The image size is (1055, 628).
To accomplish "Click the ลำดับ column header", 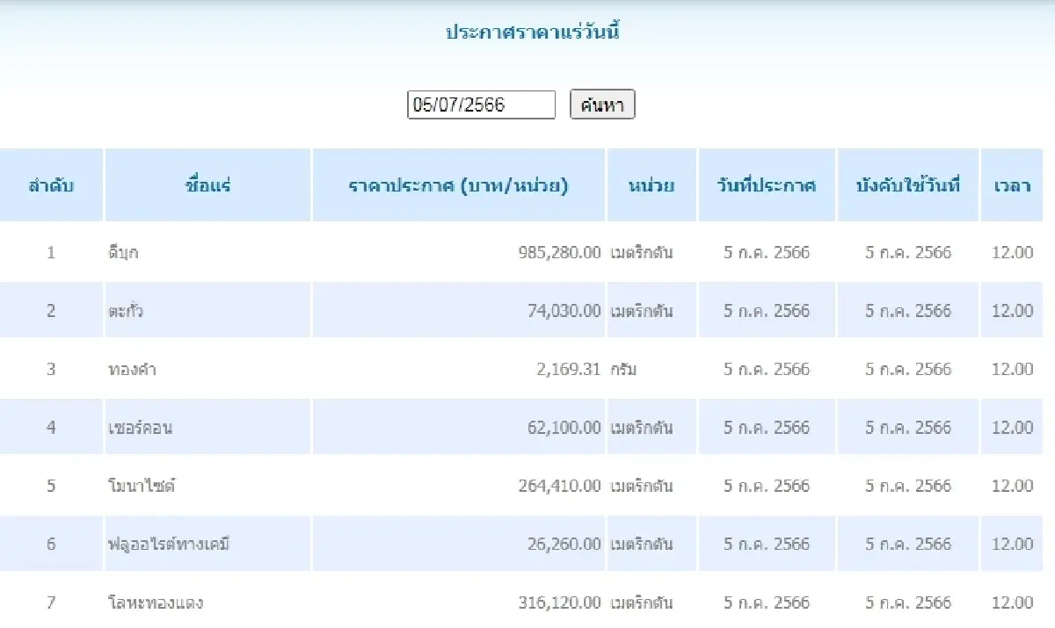I will click(x=51, y=185).
